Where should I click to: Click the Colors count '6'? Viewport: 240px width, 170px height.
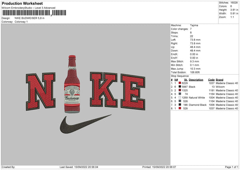coord(231,6)
